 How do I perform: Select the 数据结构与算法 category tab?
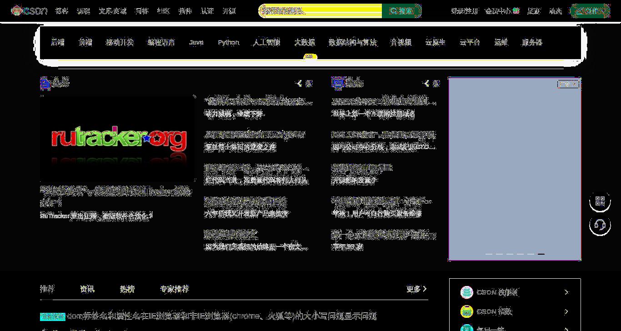click(353, 42)
